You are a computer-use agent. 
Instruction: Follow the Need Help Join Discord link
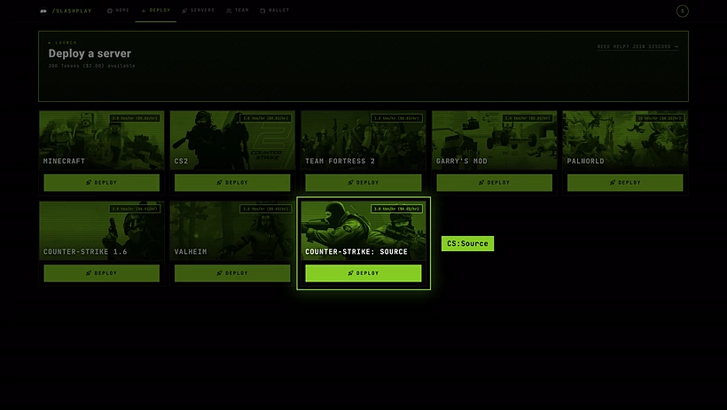(637, 46)
